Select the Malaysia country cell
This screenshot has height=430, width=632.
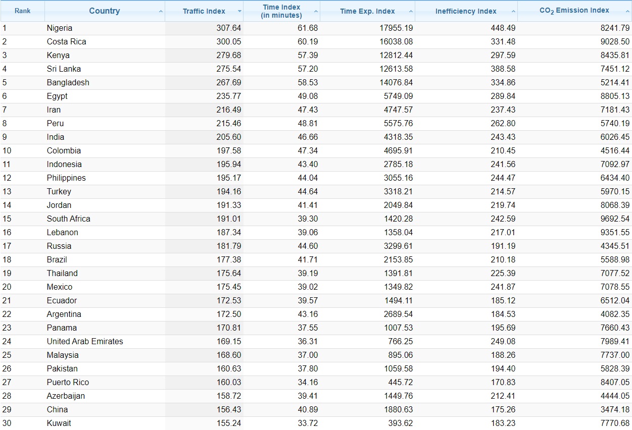pyautogui.click(x=105, y=355)
